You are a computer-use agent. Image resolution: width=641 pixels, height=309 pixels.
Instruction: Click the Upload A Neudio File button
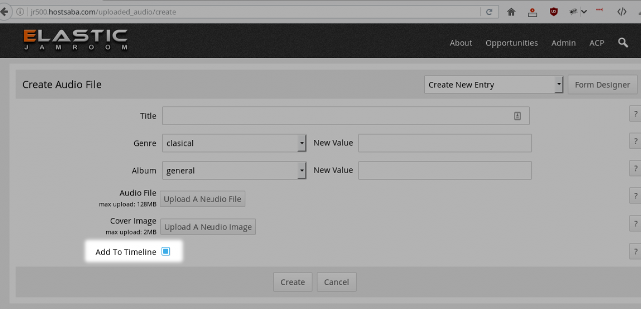click(202, 199)
